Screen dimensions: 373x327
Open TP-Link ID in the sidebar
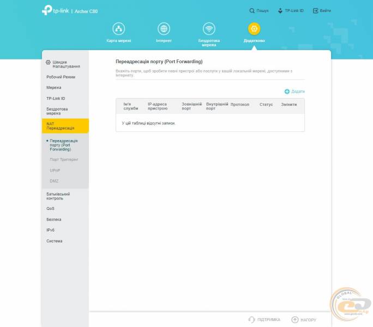click(x=56, y=99)
